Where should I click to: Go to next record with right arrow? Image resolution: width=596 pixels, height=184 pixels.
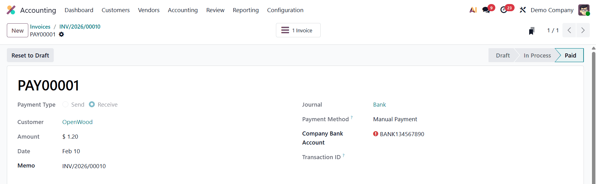[583, 30]
